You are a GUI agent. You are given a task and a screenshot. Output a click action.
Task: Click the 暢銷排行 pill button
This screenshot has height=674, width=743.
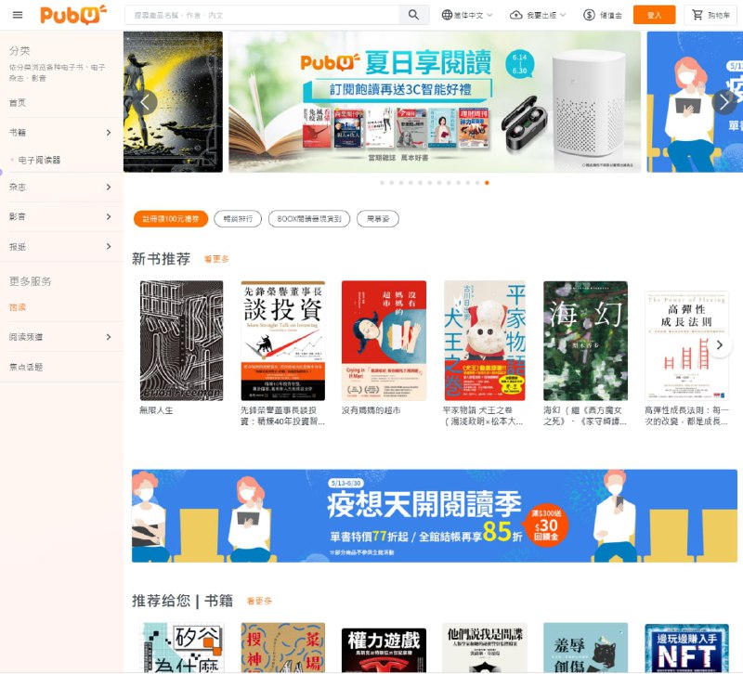coord(238,219)
